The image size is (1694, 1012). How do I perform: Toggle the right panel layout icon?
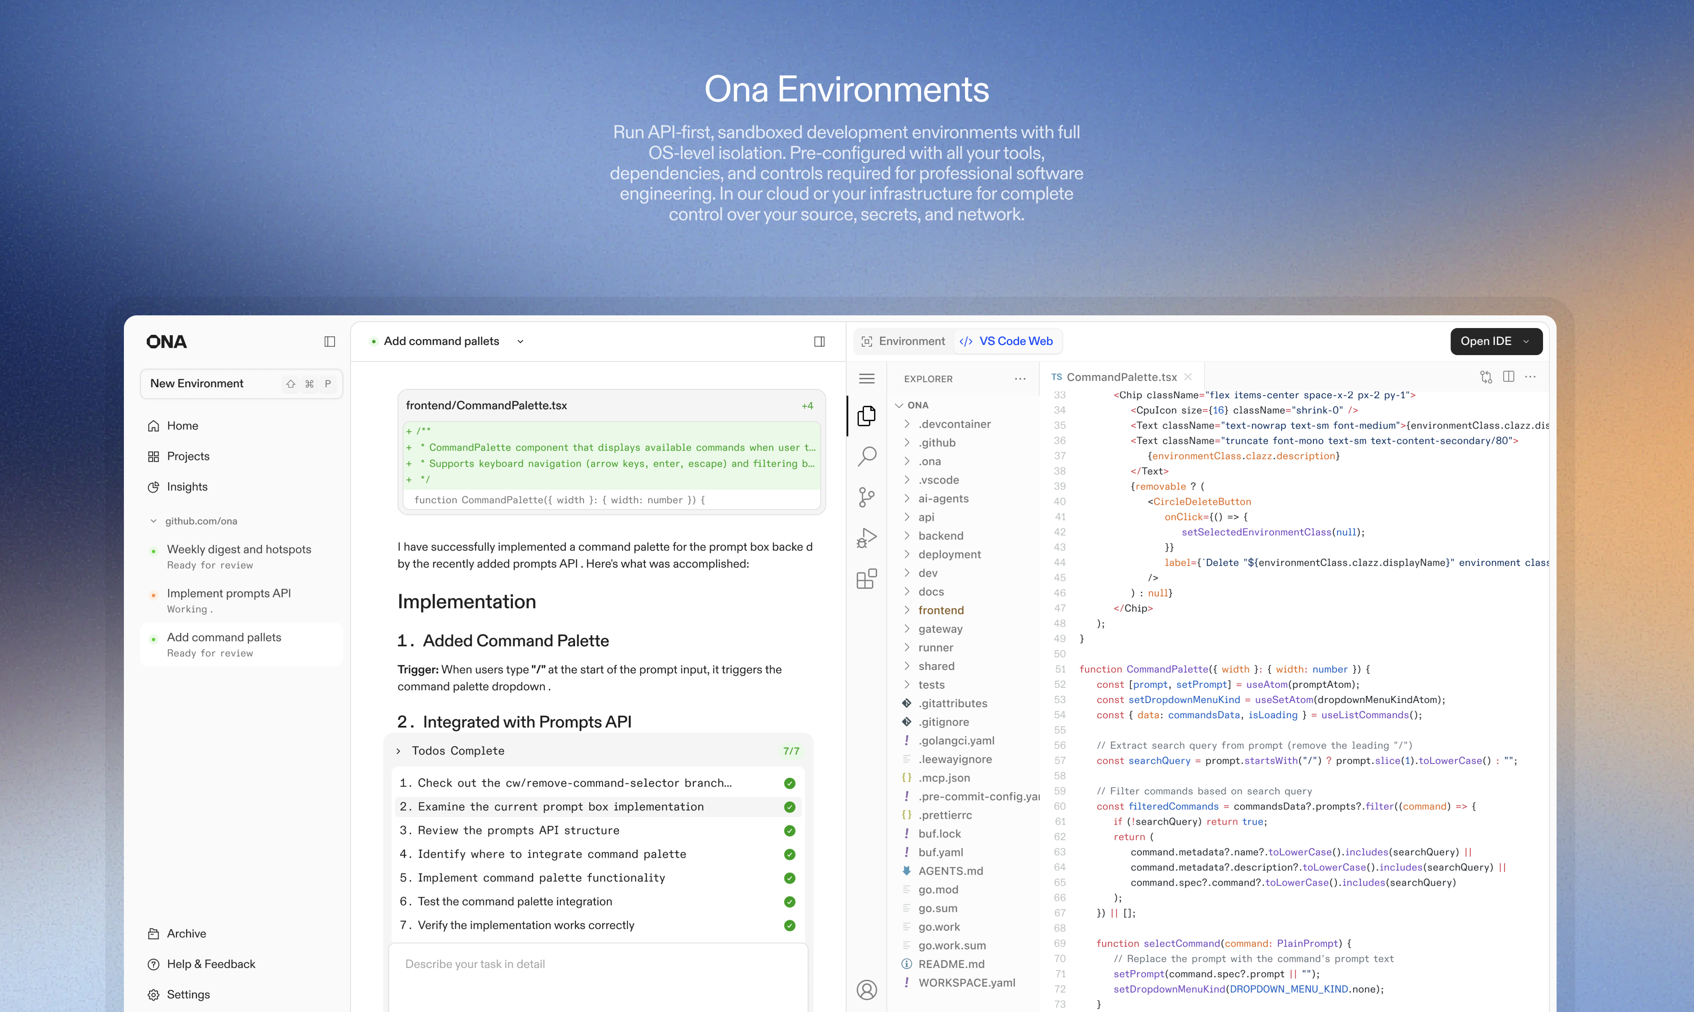[819, 342]
